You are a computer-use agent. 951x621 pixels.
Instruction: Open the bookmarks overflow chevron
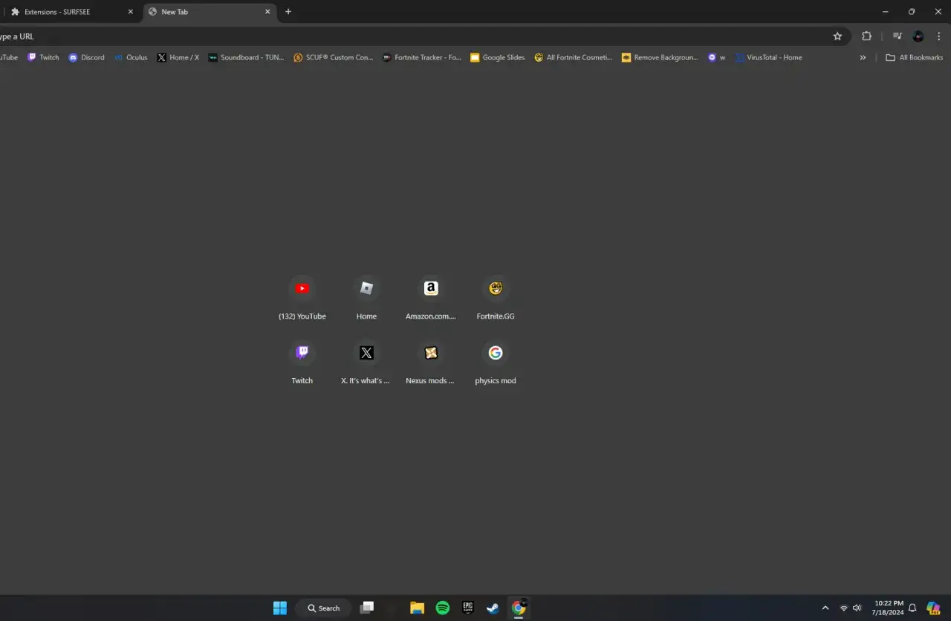pos(863,57)
